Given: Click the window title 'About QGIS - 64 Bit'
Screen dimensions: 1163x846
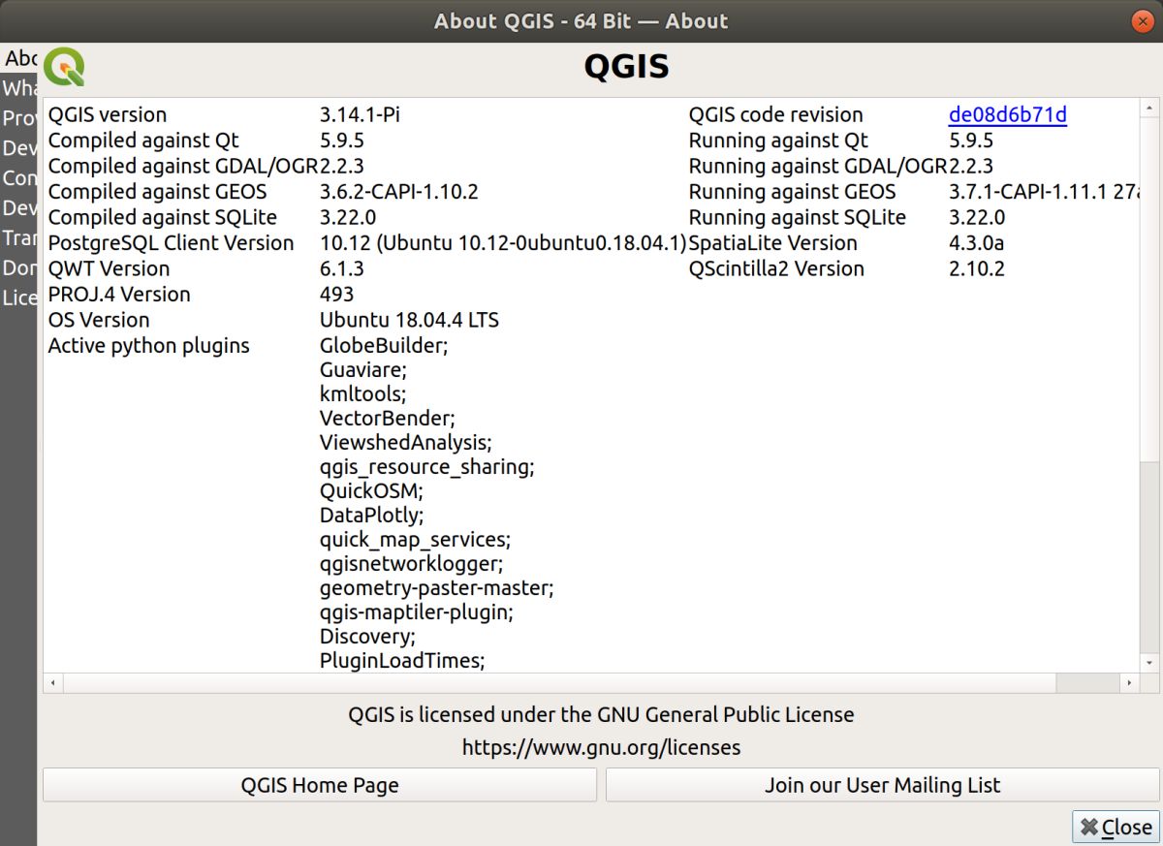Looking at the screenshot, I should click(x=581, y=20).
